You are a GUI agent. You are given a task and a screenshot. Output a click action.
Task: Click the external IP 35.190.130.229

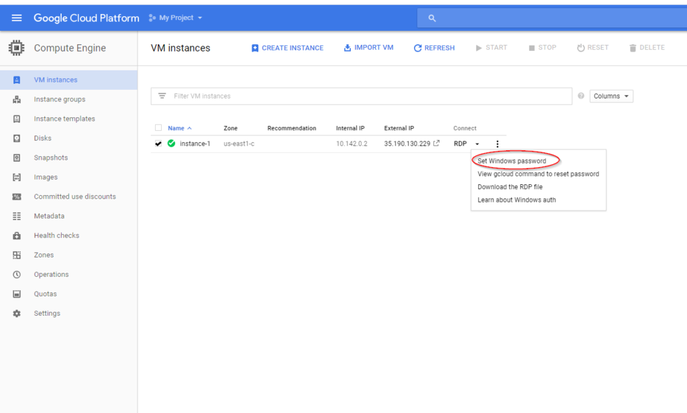[x=407, y=143]
